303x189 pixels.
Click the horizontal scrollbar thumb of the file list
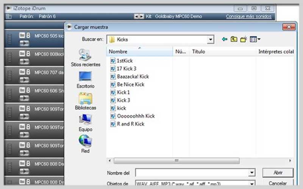(176, 161)
